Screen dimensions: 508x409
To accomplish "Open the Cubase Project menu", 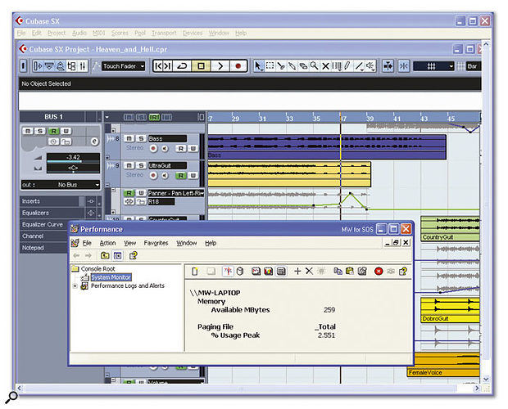I will [57, 33].
